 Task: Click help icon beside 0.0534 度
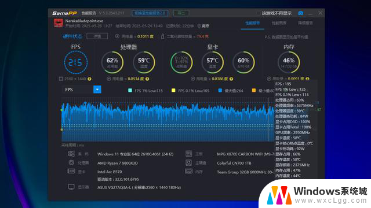(x=147, y=79)
